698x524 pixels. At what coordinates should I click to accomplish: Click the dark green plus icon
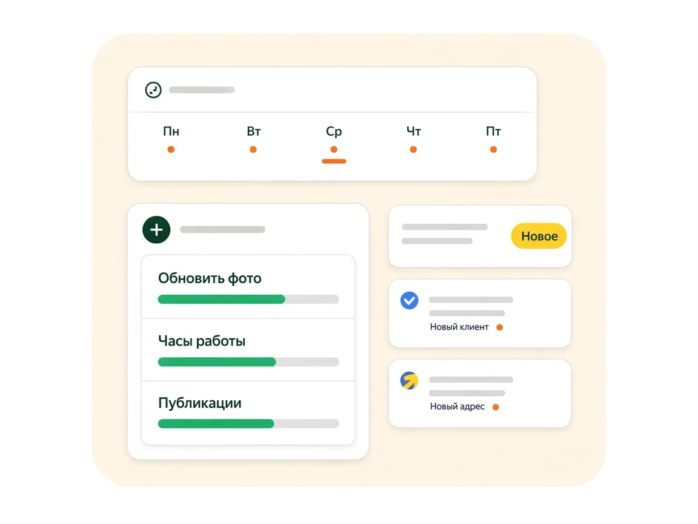(156, 230)
